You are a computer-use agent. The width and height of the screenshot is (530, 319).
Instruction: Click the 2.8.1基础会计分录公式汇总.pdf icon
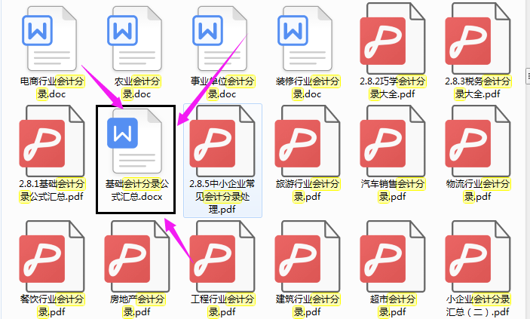pos(52,141)
